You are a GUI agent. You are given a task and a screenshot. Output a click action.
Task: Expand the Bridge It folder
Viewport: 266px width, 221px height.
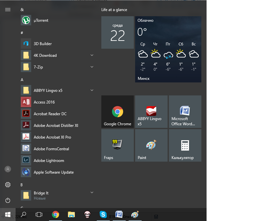92,193
